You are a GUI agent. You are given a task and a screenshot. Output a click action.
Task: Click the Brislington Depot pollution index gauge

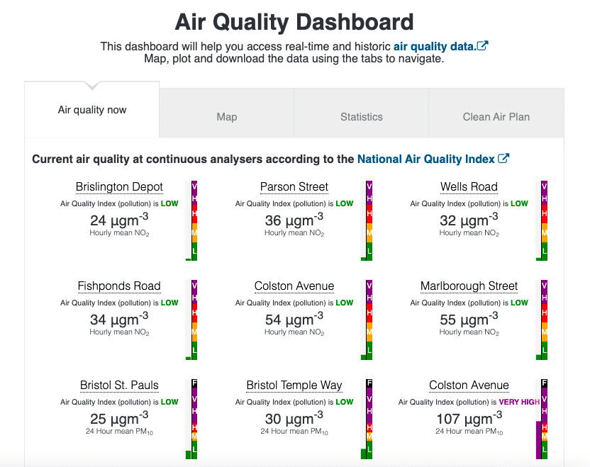coord(194,220)
